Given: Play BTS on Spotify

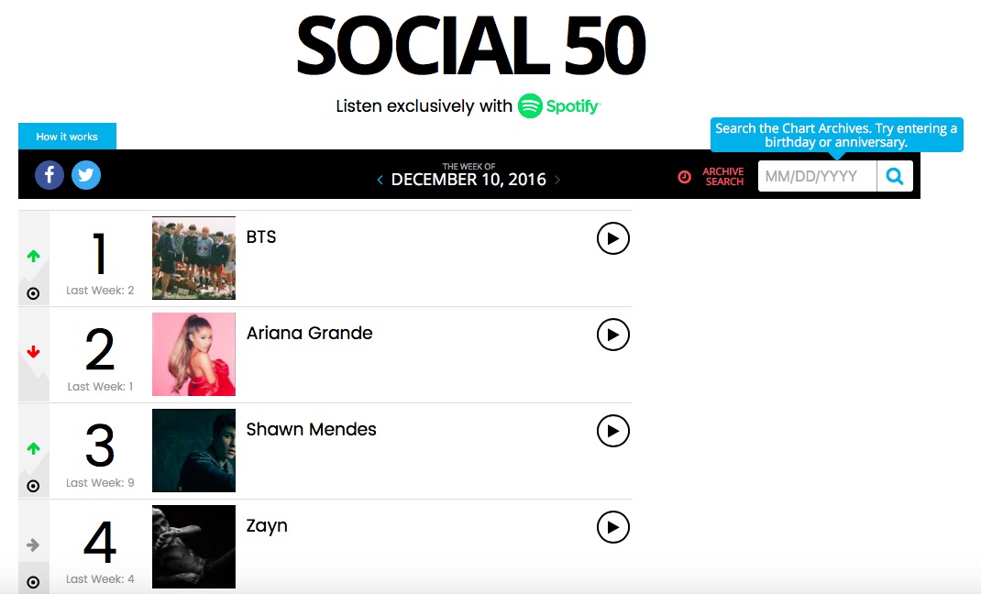Looking at the screenshot, I should 613,238.
